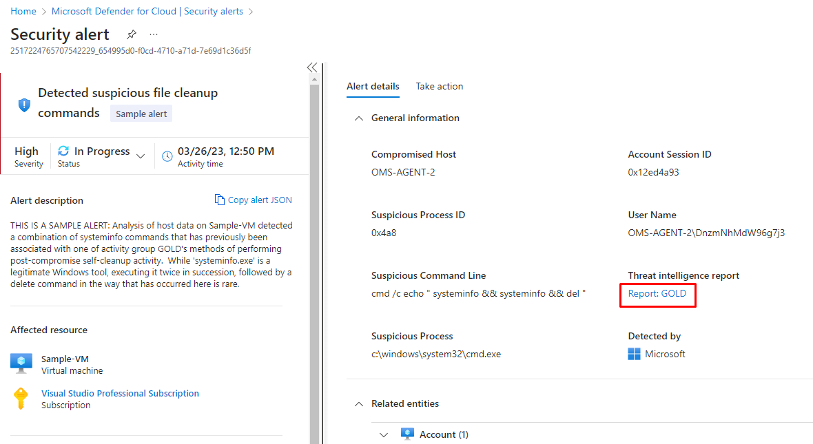Open the Report: GOLD threat intelligence link
The width and height of the screenshot is (813, 444).
(x=657, y=293)
